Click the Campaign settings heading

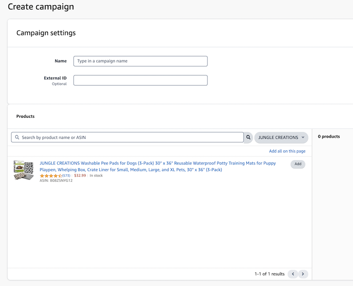pyautogui.click(x=46, y=33)
